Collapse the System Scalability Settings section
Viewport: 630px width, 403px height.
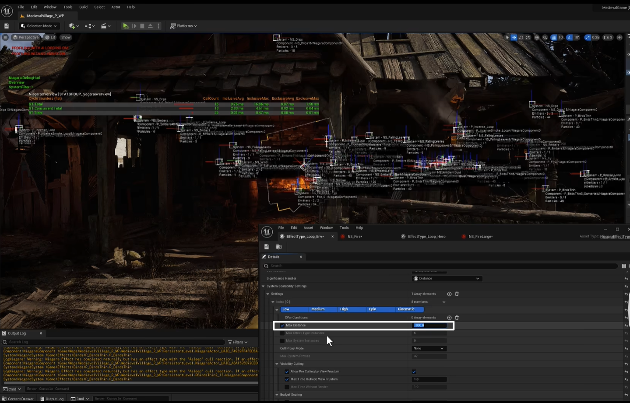pyautogui.click(x=264, y=287)
